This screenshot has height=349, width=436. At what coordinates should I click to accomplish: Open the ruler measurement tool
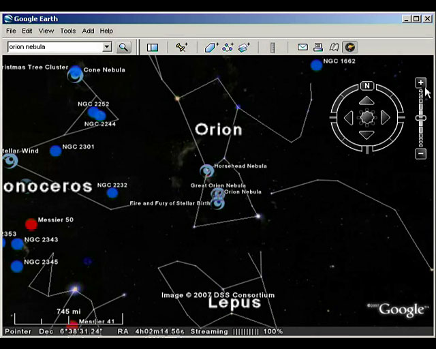tap(272, 48)
